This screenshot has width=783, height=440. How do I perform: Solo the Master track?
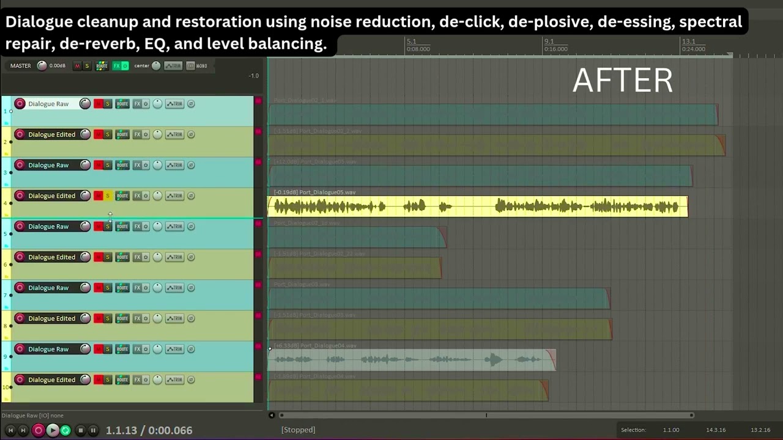click(x=86, y=66)
